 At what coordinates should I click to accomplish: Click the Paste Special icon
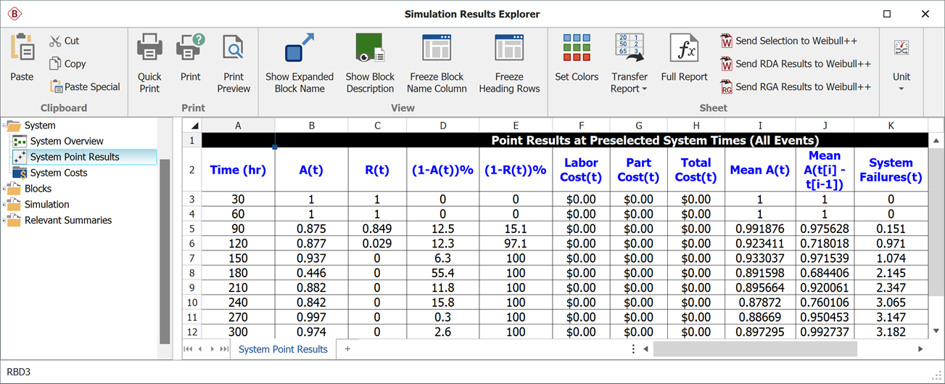pyautogui.click(x=56, y=87)
